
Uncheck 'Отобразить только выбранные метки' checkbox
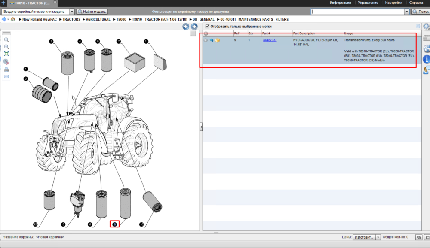[207, 27]
